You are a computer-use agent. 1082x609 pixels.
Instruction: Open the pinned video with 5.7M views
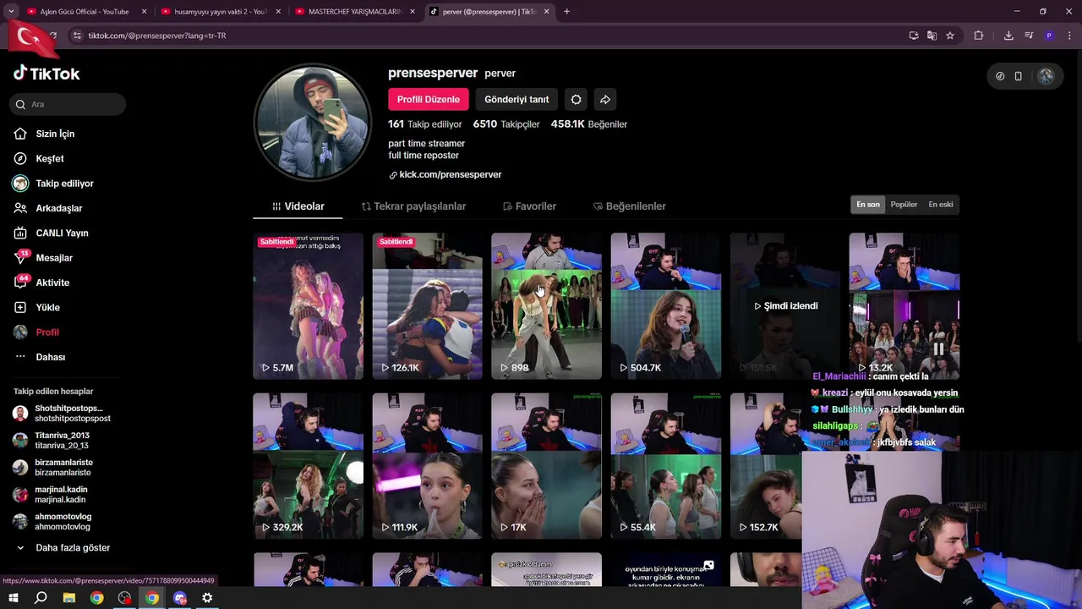tap(308, 306)
